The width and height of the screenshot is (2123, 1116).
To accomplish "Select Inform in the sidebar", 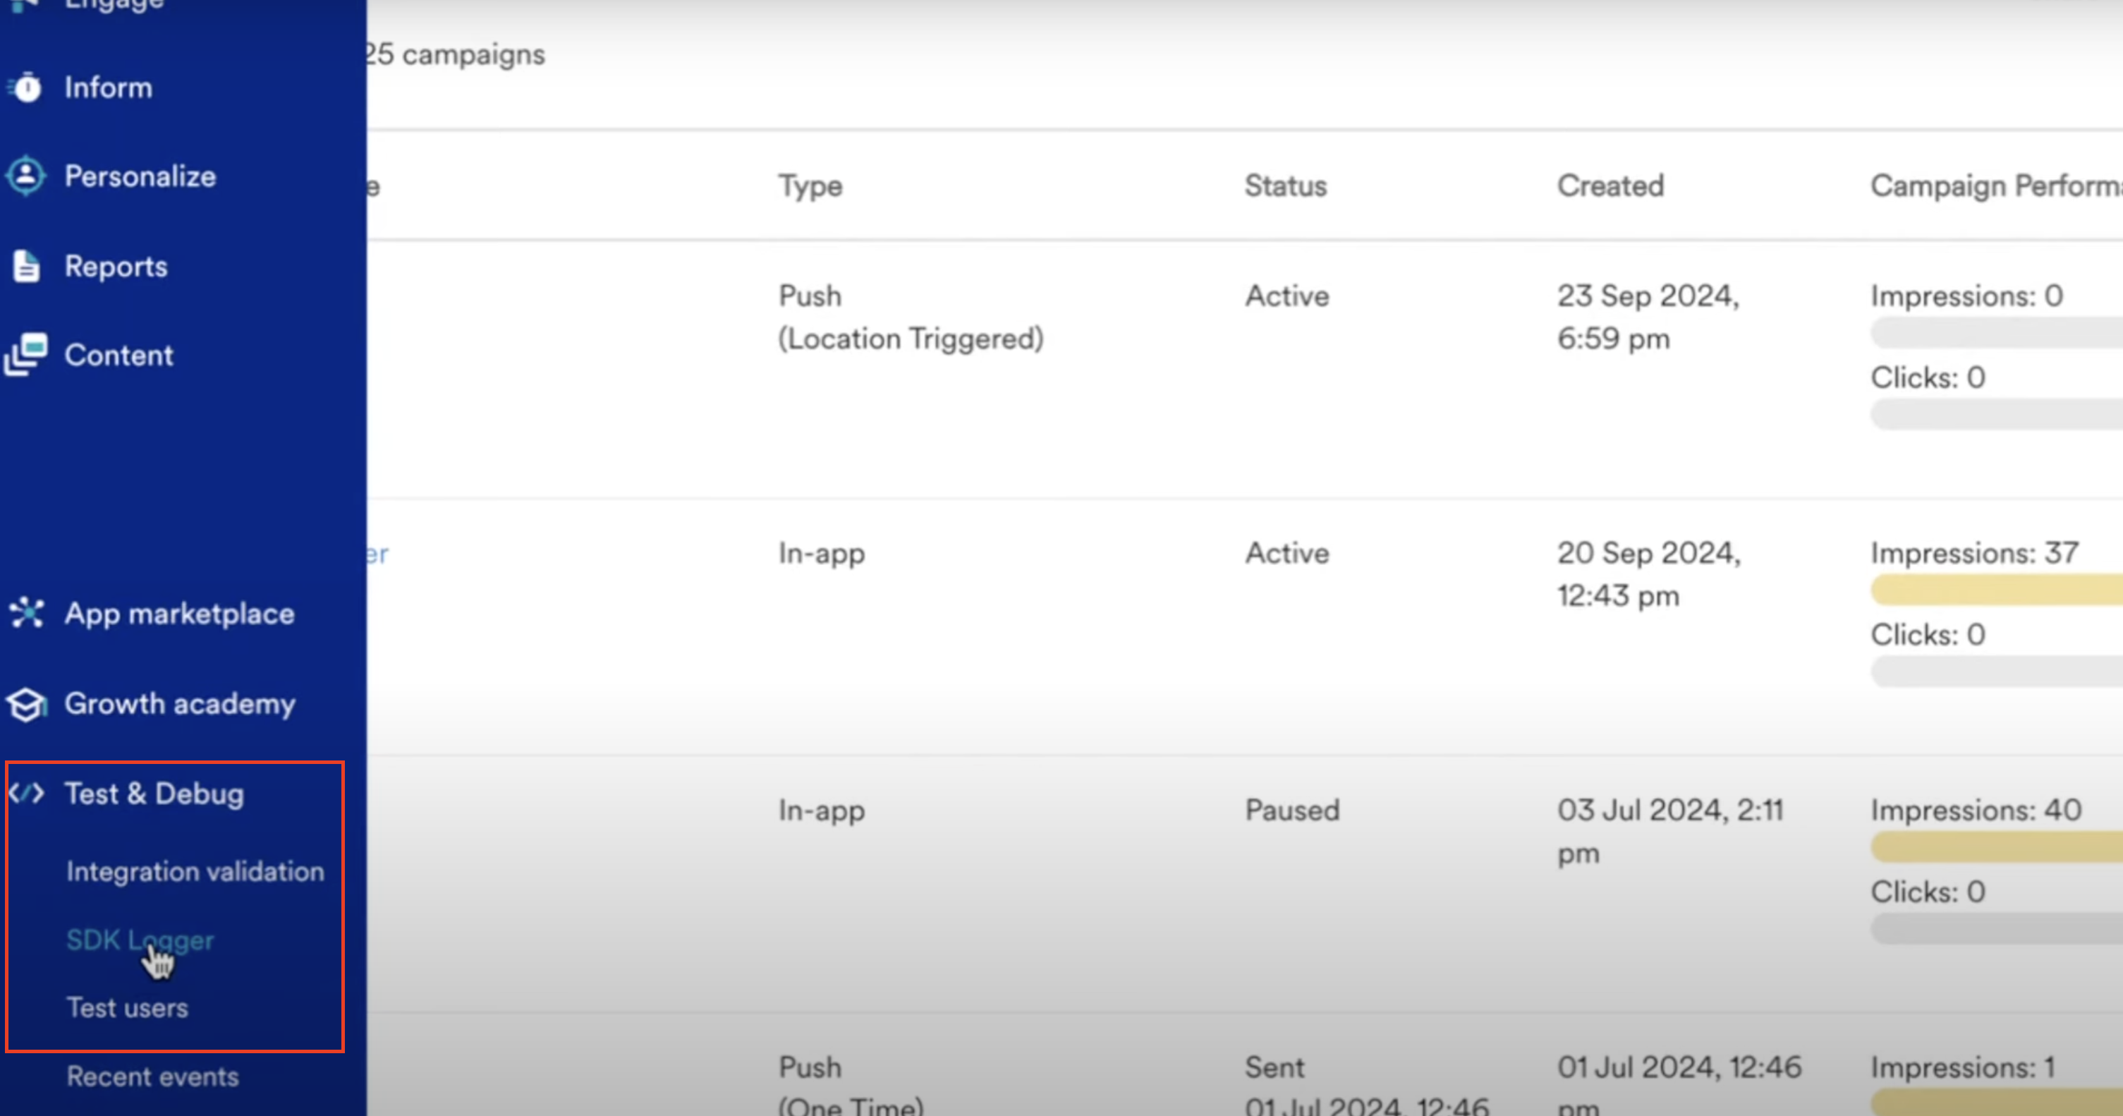I will [x=108, y=87].
